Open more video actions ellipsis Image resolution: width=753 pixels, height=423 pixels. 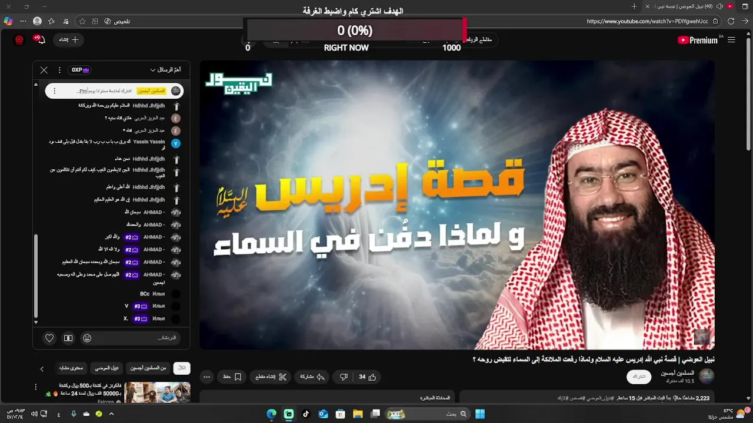click(x=206, y=377)
